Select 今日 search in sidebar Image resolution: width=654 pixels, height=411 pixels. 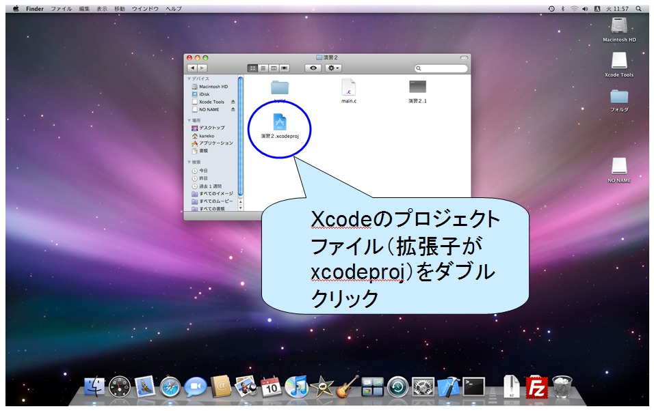point(200,171)
